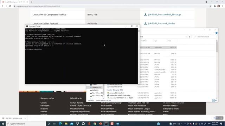The image size is (225, 126).
Task: Click download icon beside linux-x64 deb
Action: tap(145, 23)
